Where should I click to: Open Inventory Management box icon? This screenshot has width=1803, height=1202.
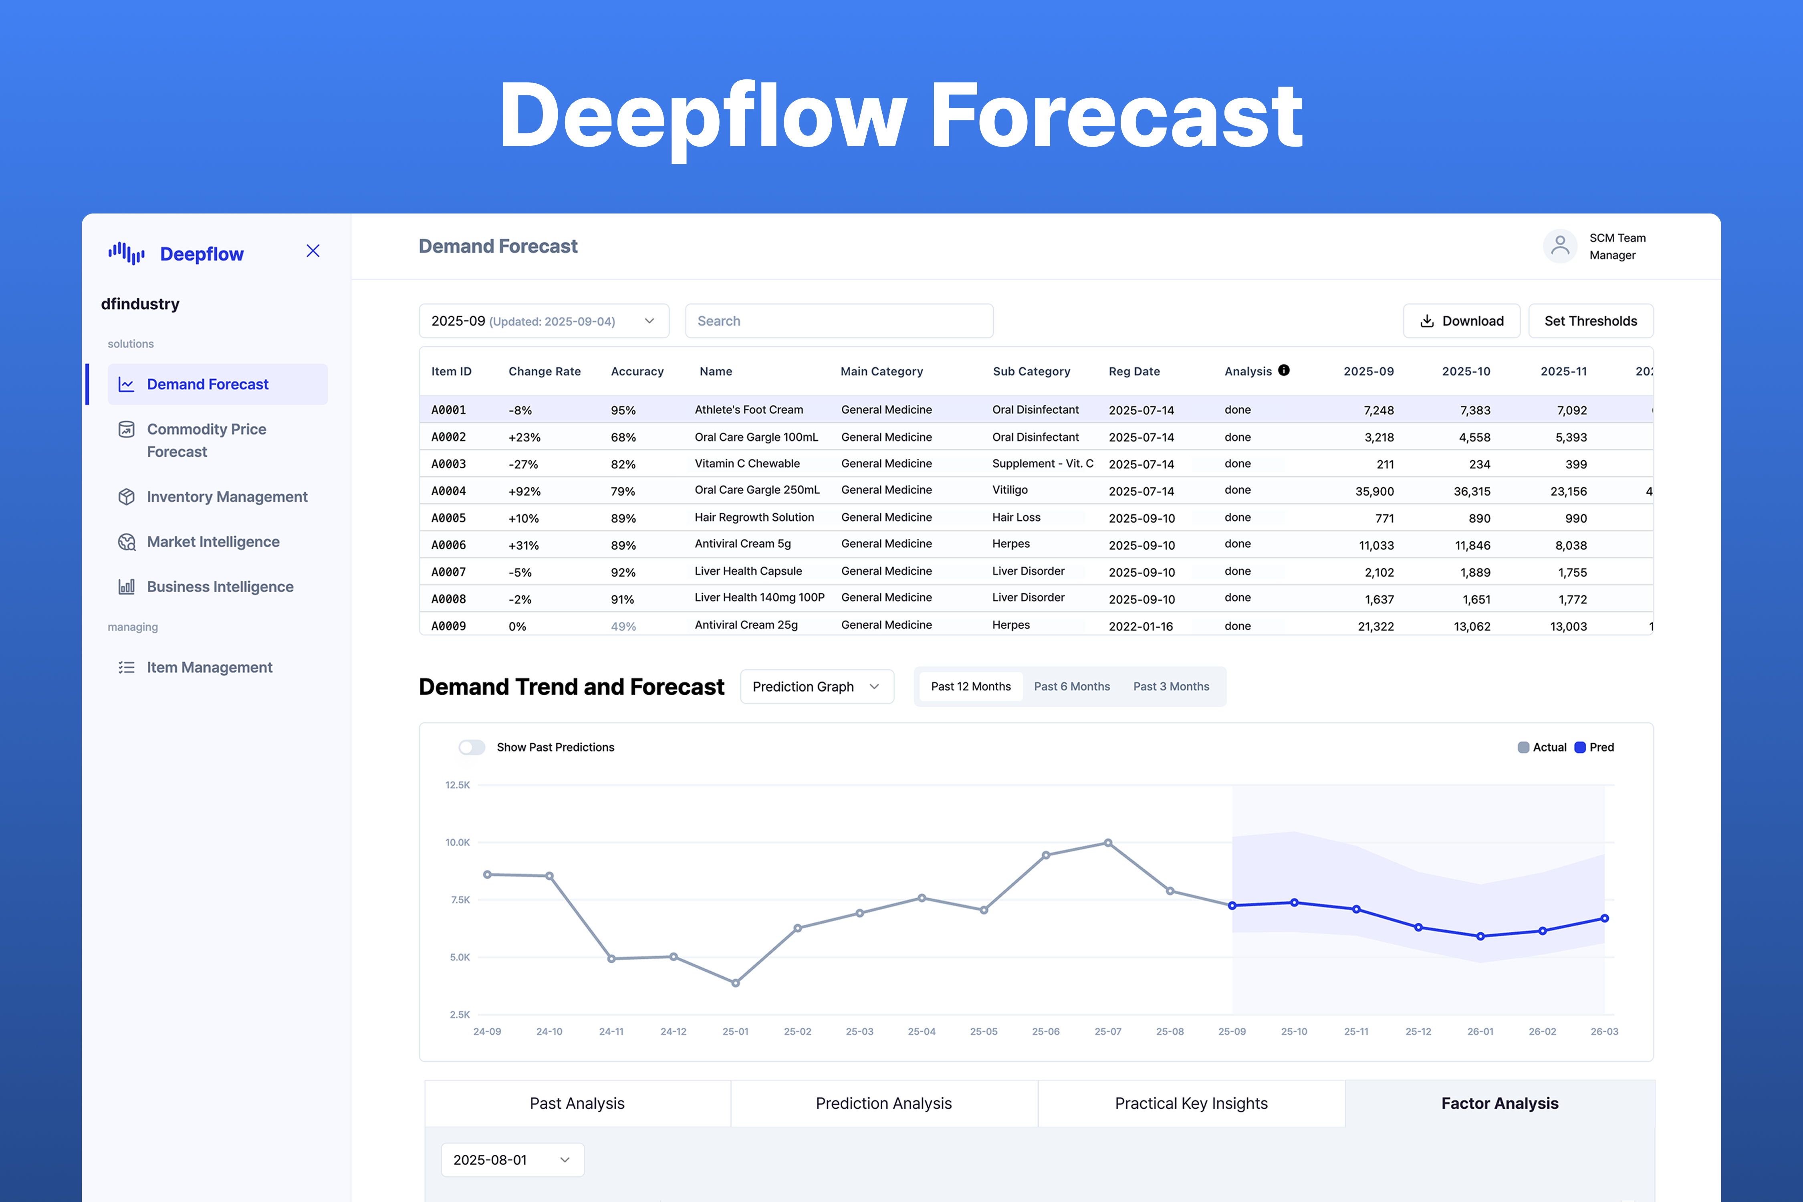[x=127, y=497]
